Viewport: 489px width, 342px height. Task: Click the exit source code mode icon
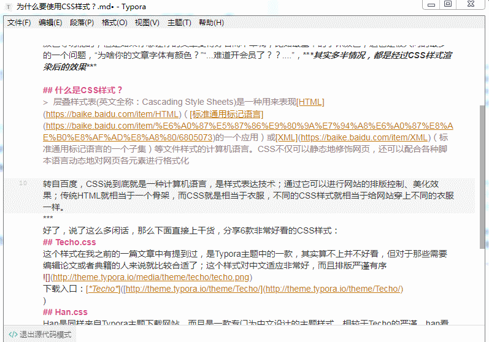pyautogui.click(x=12, y=335)
